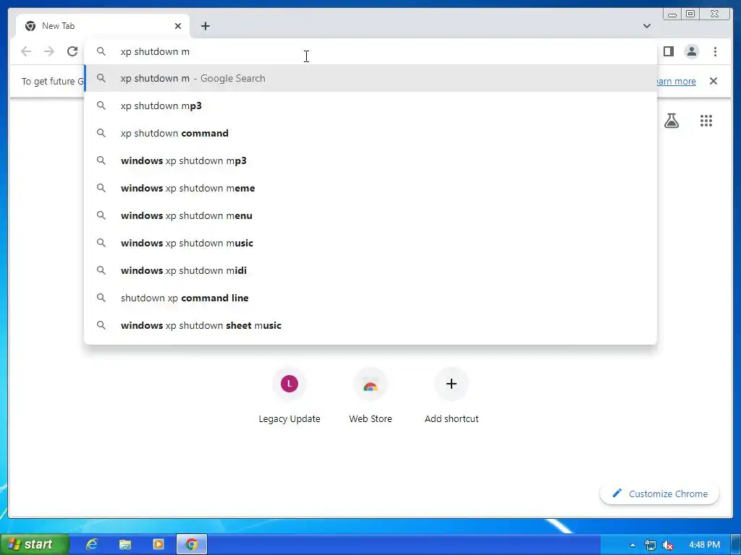Dismiss the info bar with the X
Image resolution: width=741 pixels, height=555 pixels.
pyautogui.click(x=713, y=81)
